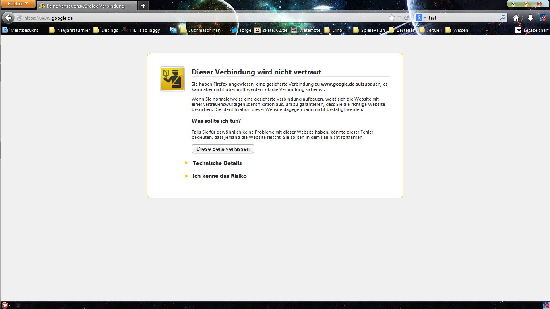Click the back navigation arrow
Image resolution: width=550 pixels, height=309 pixels.
(x=8, y=18)
